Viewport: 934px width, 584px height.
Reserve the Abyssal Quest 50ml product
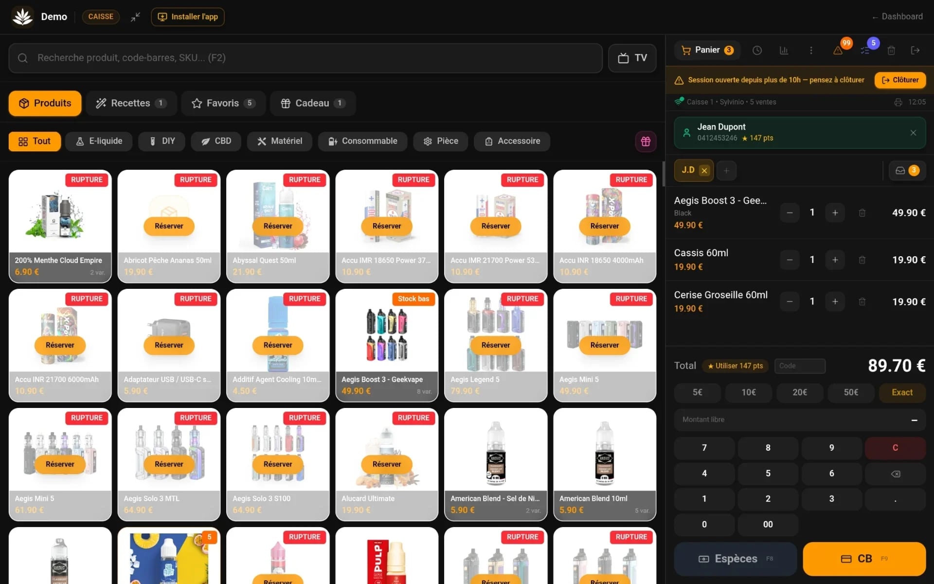278,226
